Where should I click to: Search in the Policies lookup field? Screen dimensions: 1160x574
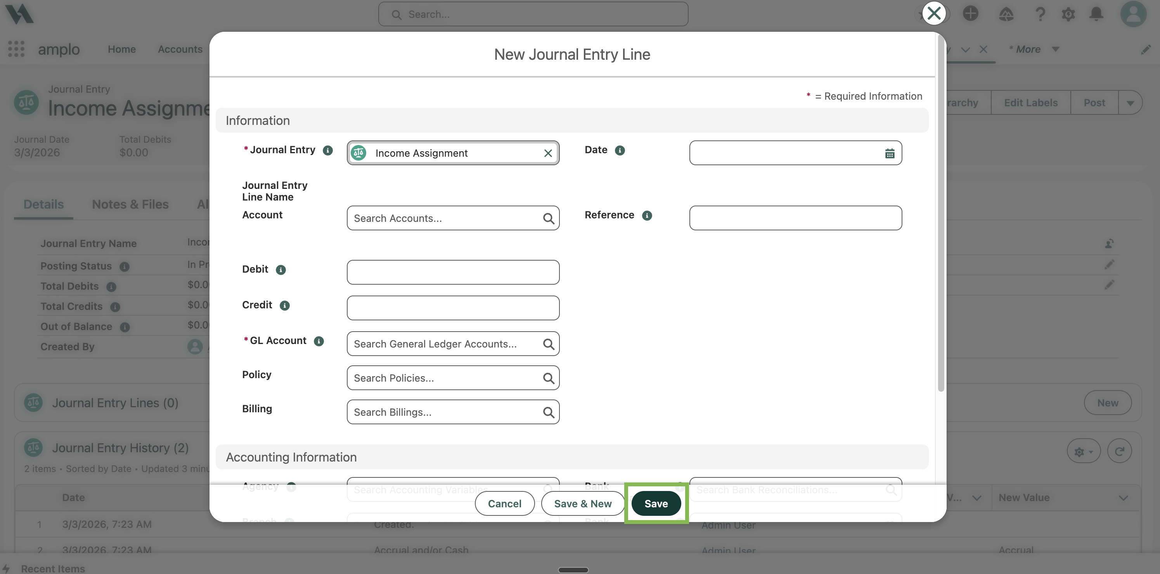(x=453, y=378)
